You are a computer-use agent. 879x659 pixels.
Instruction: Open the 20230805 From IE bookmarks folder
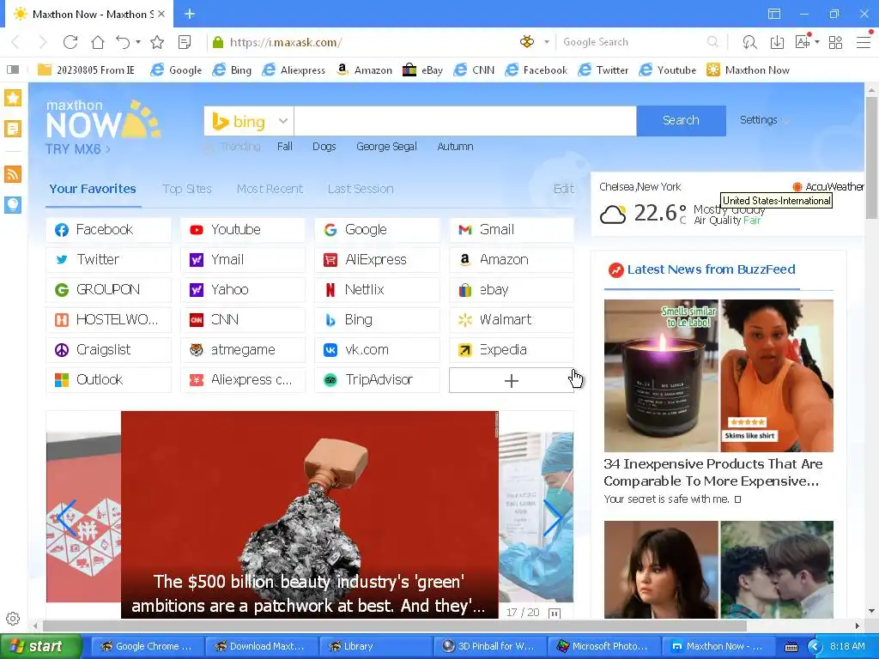86,70
